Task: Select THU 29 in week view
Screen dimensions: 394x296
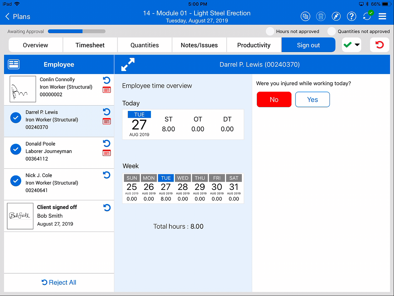Action: (x=200, y=188)
